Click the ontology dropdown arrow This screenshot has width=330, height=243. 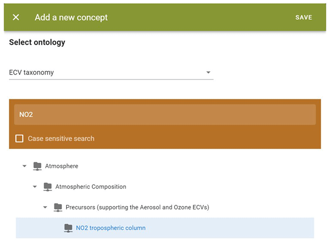tap(208, 72)
